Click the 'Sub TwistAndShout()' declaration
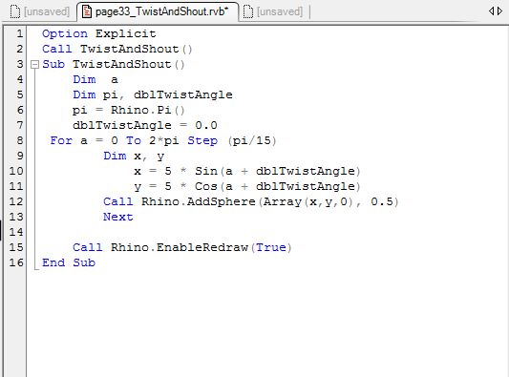The width and height of the screenshot is (509, 377). pos(114,64)
